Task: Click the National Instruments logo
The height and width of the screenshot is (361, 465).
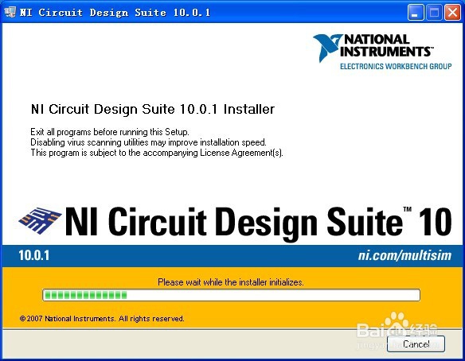Action: click(382, 52)
